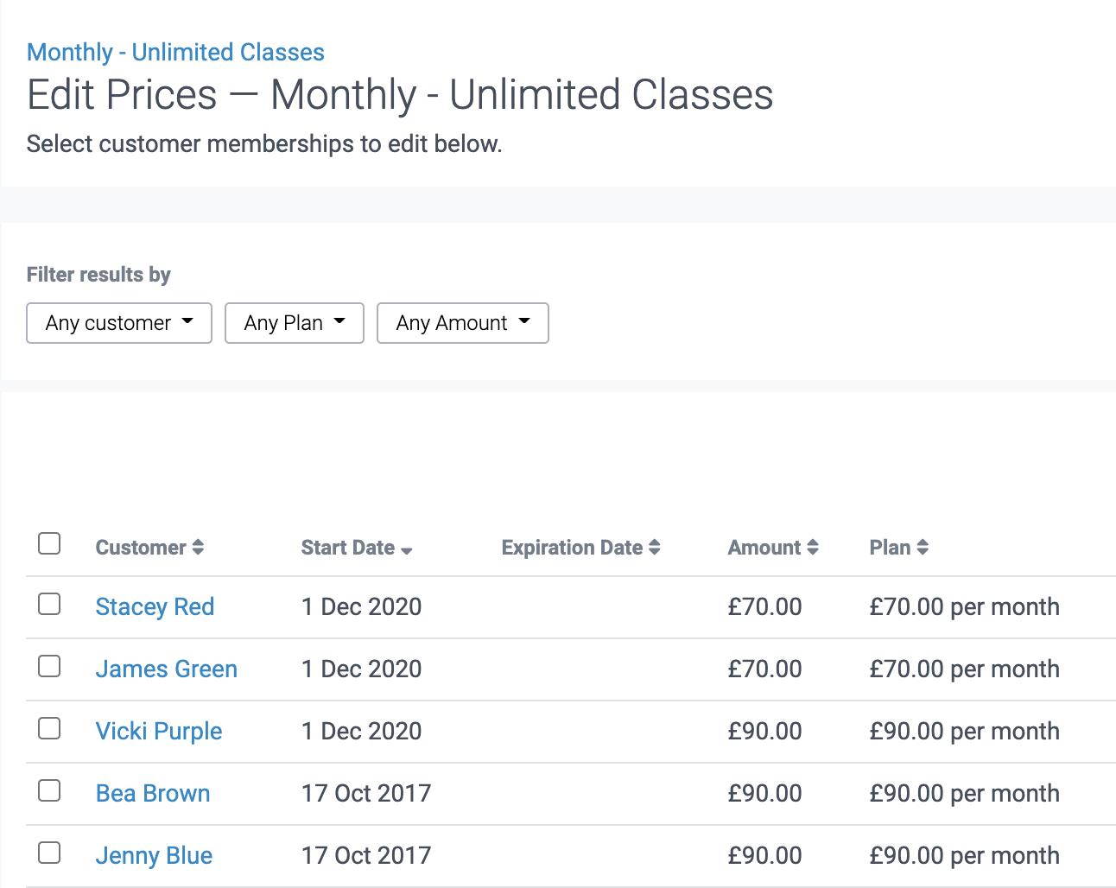Sort the table by Amount
1116x888 pixels.
pyautogui.click(x=812, y=547)
